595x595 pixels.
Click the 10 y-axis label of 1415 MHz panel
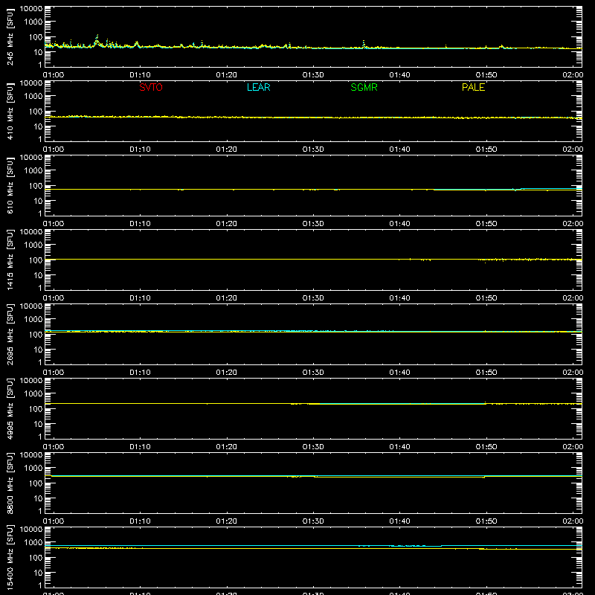(x=38, y=275)
